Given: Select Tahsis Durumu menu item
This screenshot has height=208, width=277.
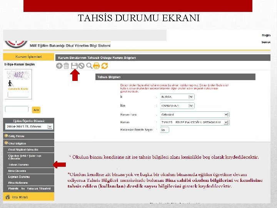Looking at the screenshot, I should click(30, 165).
